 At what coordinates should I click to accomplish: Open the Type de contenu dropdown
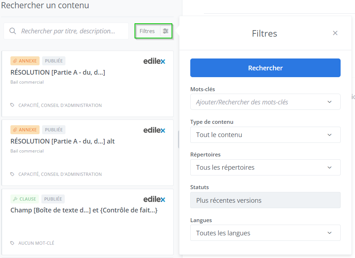[x=265, y=135]
